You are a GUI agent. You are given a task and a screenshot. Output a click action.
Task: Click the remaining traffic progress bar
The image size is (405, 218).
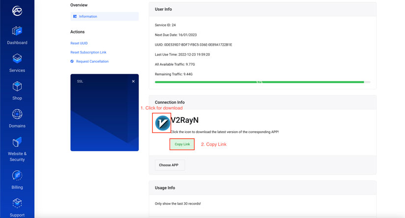[262, 82]
